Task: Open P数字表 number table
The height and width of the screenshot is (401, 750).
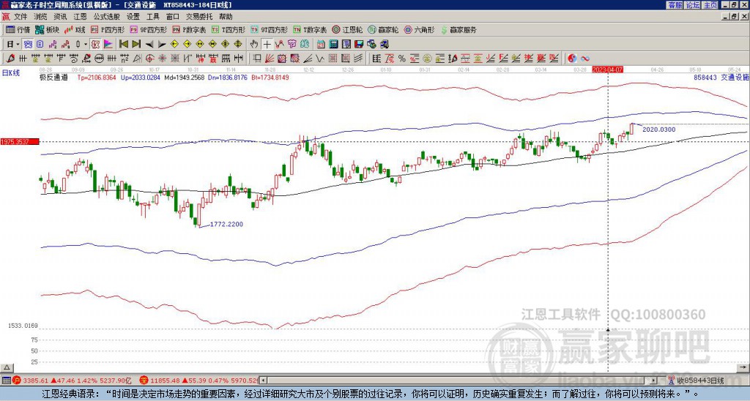Action: 190,29
